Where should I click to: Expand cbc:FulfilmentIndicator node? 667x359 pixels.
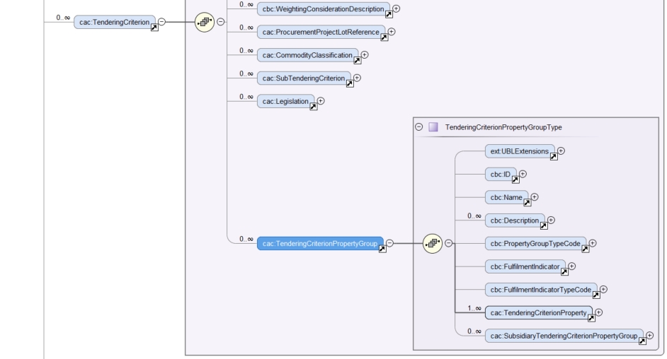(x=572, y=266)
